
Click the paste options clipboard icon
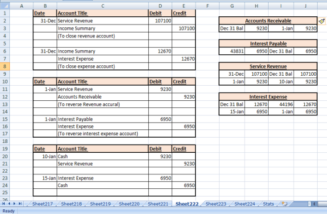(x=322, y=21)
